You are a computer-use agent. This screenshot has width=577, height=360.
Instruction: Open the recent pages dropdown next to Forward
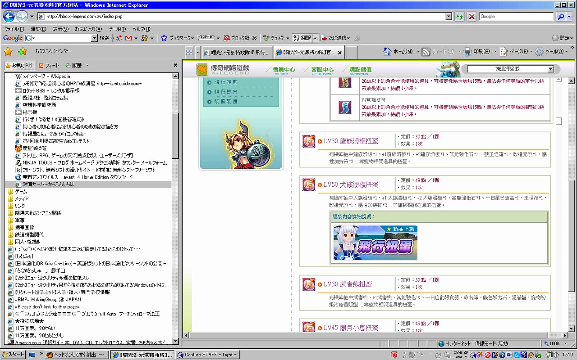32,17
